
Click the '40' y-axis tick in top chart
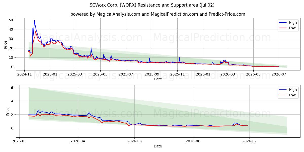click(11, 29)
